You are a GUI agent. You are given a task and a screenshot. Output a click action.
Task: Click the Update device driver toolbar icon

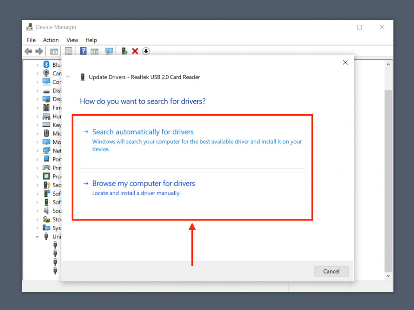125,51
